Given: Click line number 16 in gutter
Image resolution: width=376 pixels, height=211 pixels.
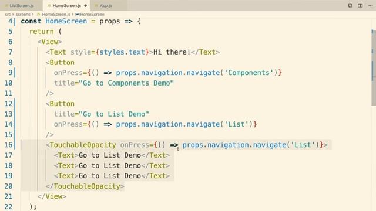Looking at the screenshot, I should coord(8,145).
